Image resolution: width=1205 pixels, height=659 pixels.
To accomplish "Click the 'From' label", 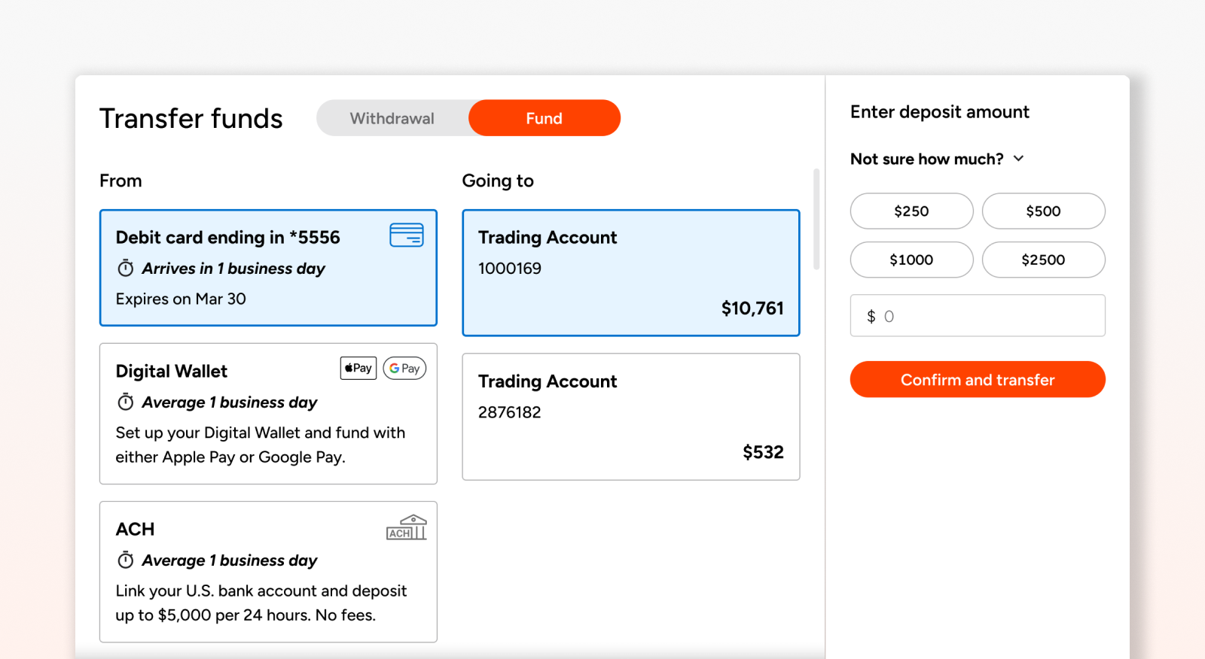I will click(120, 181).
